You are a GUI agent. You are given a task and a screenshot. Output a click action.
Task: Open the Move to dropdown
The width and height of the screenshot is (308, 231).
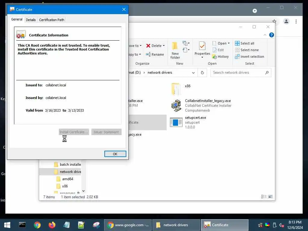(x=135, y=46)
